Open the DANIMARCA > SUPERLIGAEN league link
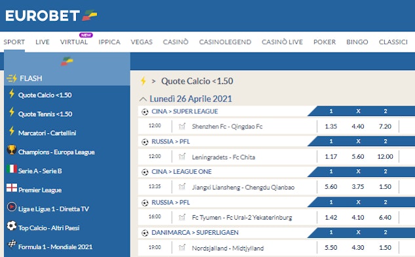This screenshot has height=257, width=415. pyautogui.click(x=195, y=233)
